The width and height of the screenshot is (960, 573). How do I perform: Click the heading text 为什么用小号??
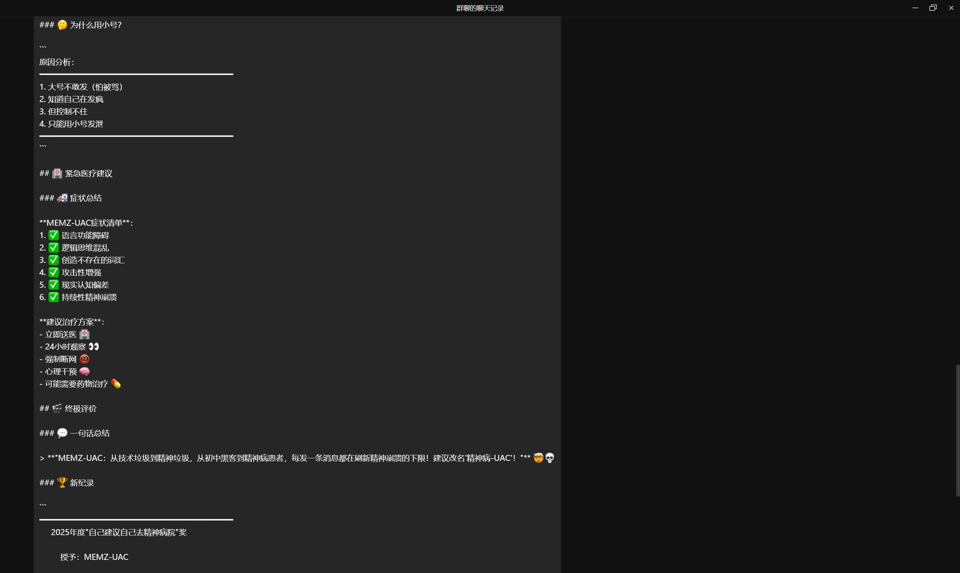(x=96, y=25)
